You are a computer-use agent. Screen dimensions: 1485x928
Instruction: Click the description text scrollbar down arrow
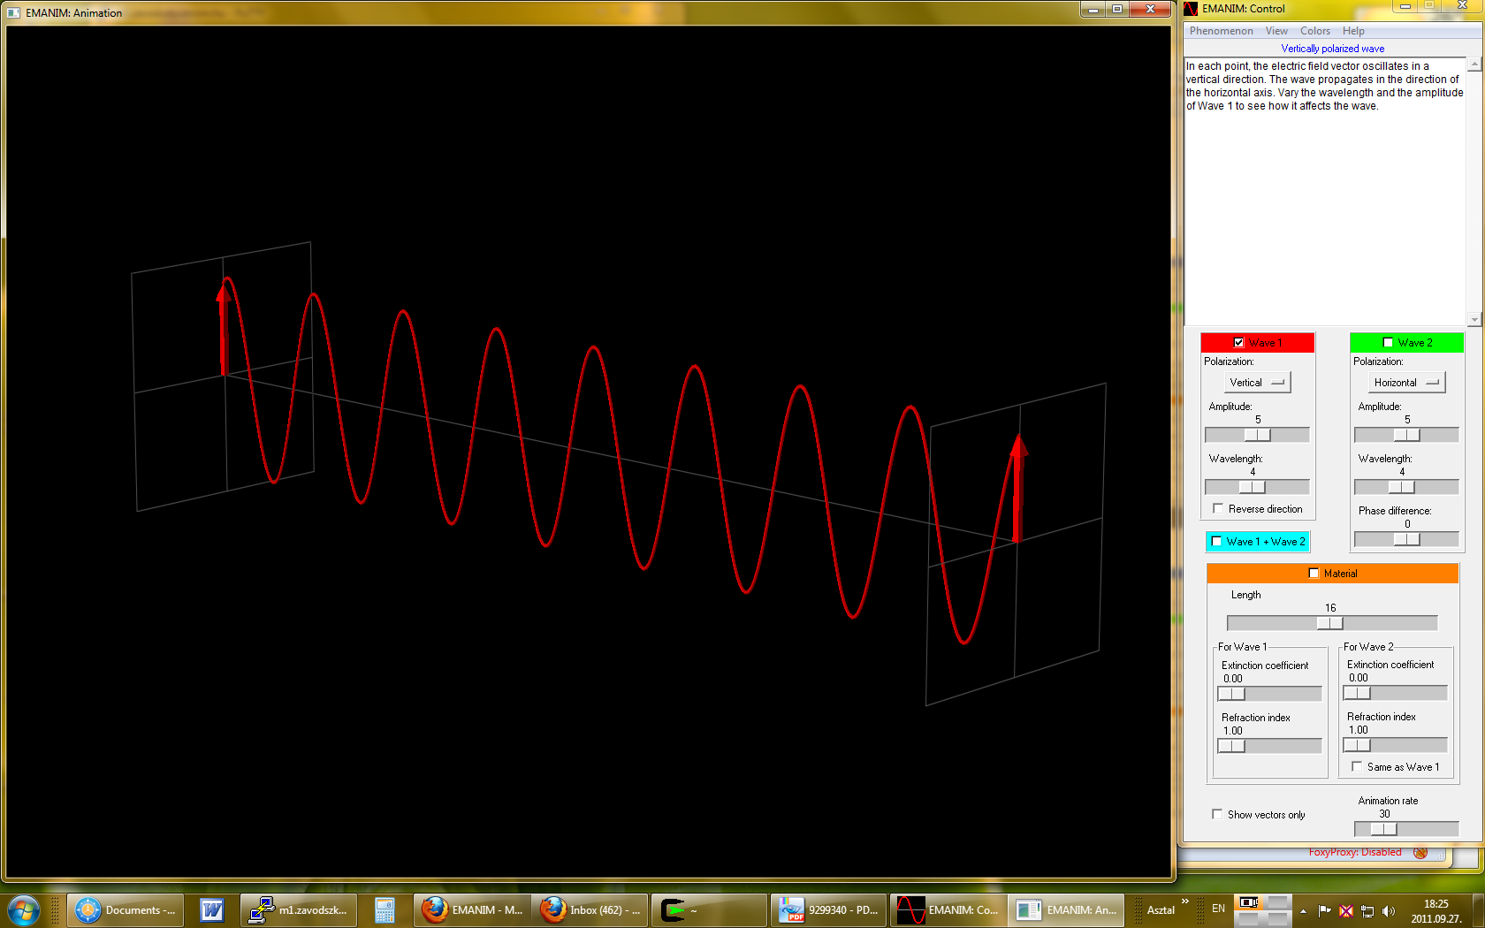1474,319
